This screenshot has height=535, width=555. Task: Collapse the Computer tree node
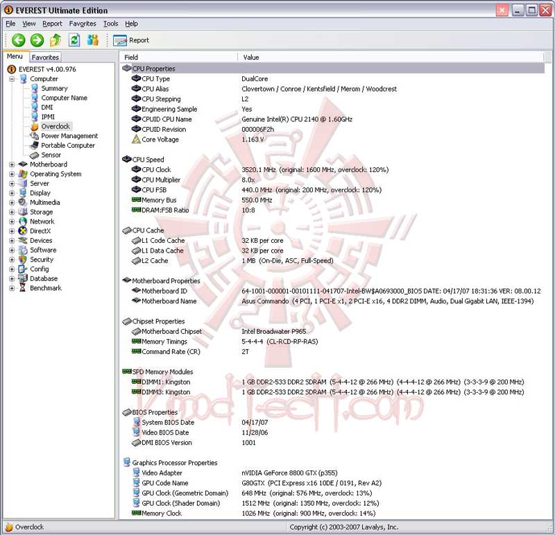pyautogui.click(x=12, y=79)
